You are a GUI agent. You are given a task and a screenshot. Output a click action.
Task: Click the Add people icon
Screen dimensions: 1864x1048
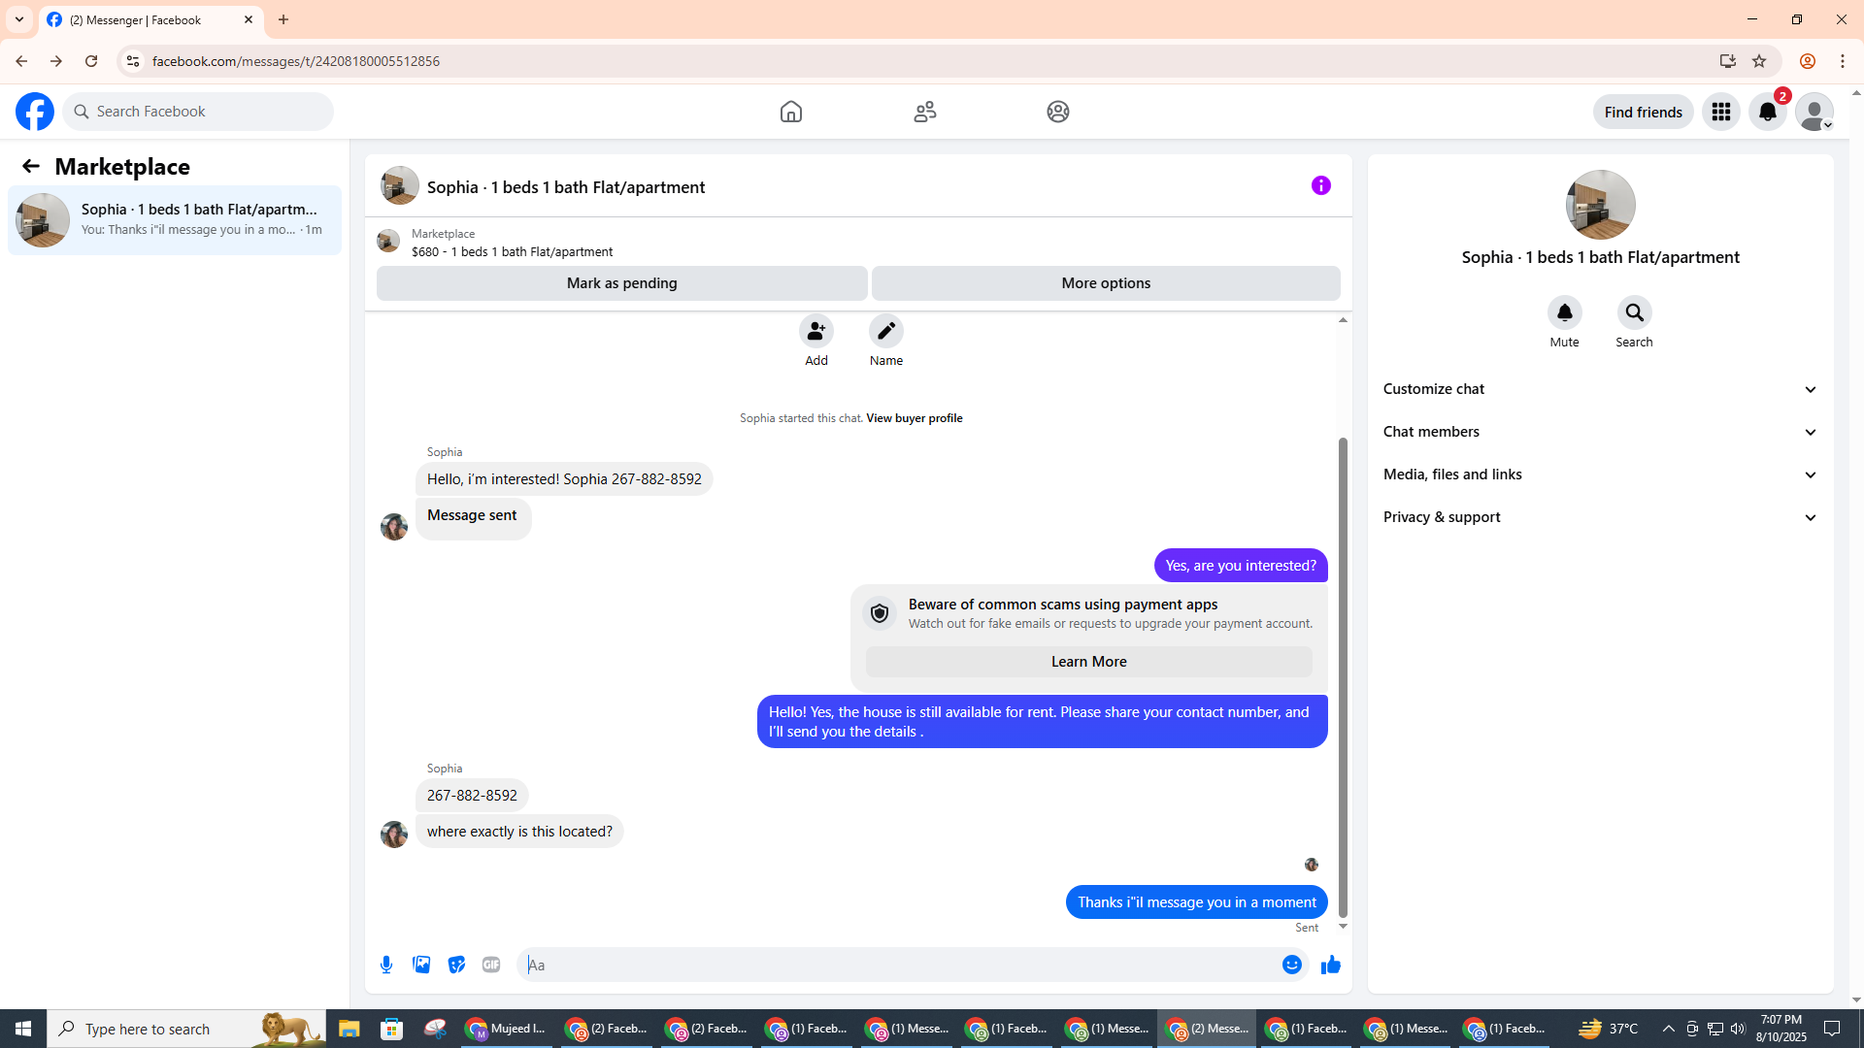[x=816, y=331]
